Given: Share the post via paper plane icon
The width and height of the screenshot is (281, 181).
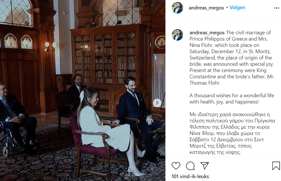Looking at the screenshot, I should coord(205,166).
